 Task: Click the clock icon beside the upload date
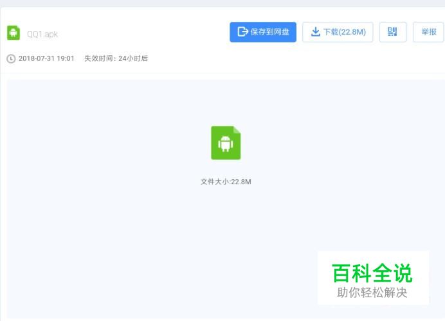pos(11,58)
